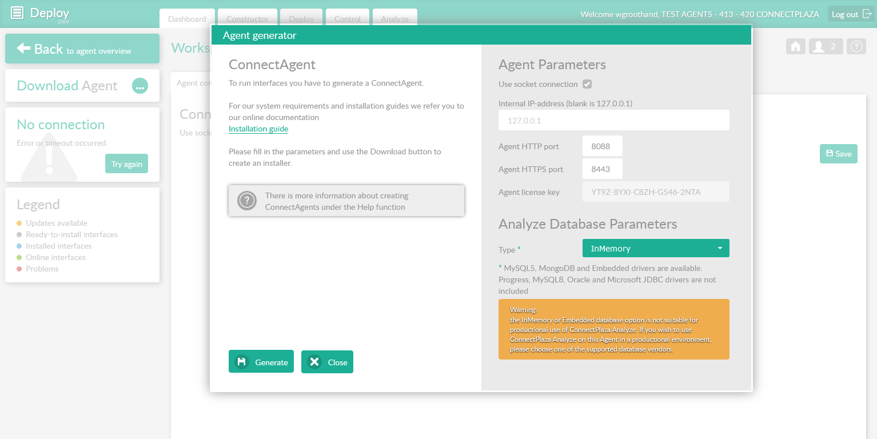
Task: Click the Agent HTTPS port field
Action: tap(603, 169)
